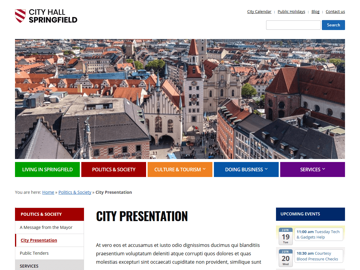Open the Contact us link
The image size is (360, 270).
(x=335, y=12)
